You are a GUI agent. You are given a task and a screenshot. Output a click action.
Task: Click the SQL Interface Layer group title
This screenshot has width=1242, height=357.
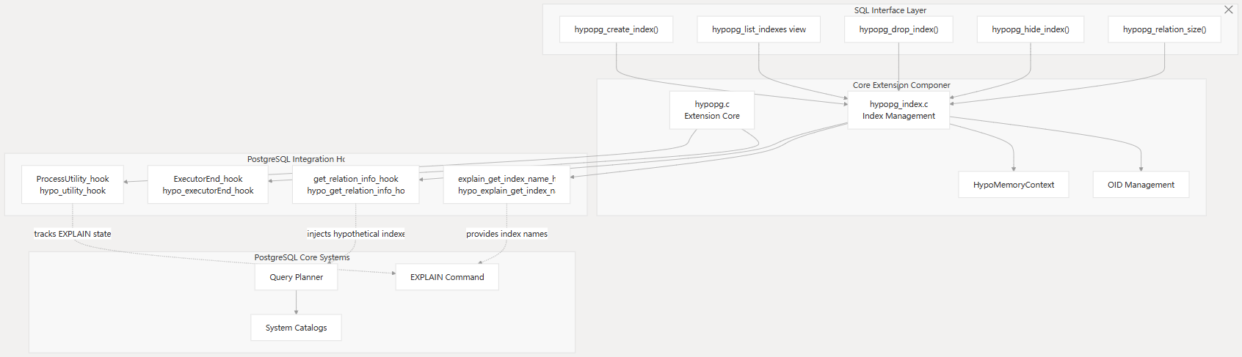pos(890,10)
